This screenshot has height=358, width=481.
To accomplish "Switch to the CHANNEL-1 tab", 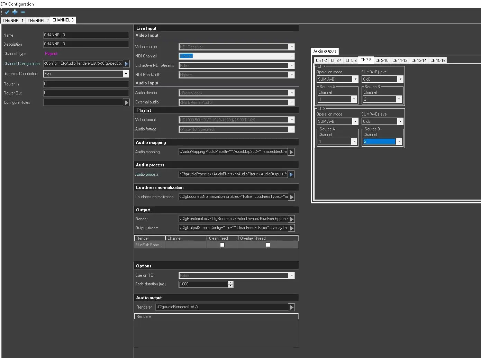I will 13,21.
